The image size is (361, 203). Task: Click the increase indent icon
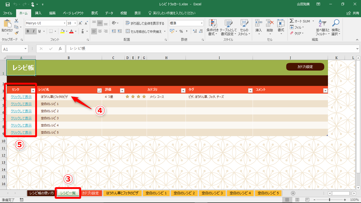click(x=120, y=31)
